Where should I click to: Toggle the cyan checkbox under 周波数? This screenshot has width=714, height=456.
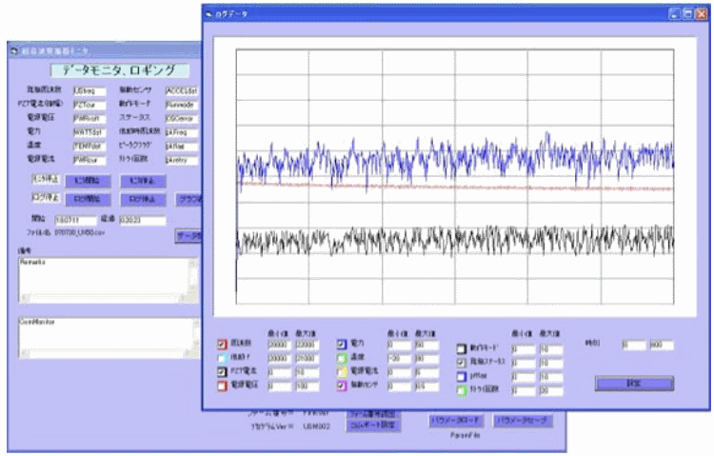pos(222,358)
